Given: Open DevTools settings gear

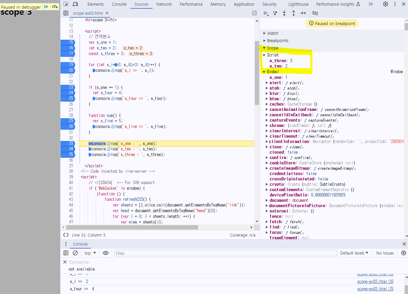Looking at the screenshot, I should [386, 4].
